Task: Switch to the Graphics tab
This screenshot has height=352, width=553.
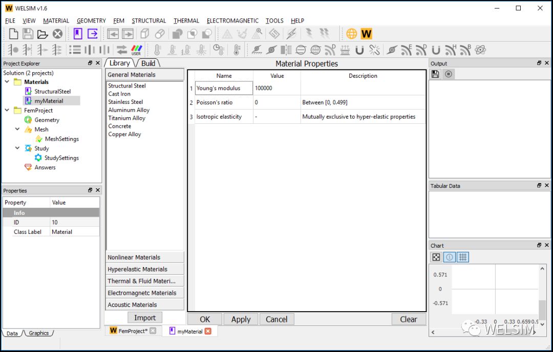Action: [39, 333]
